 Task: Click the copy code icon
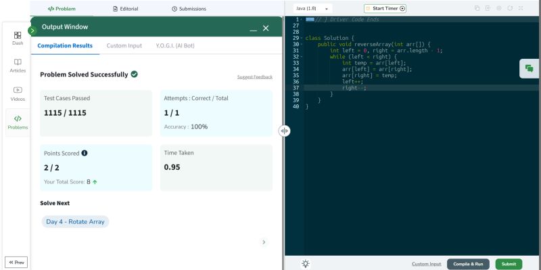click(477, 8)
